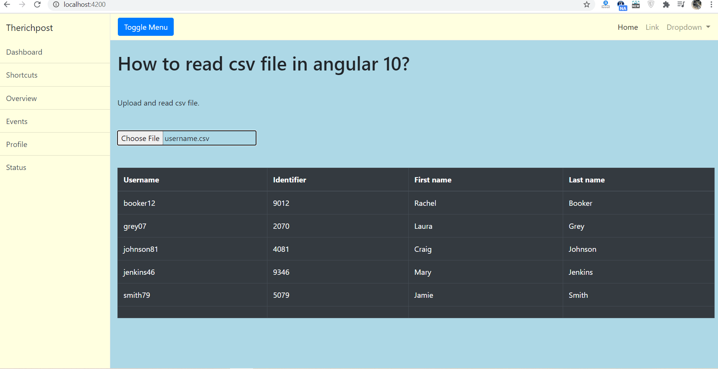Open the Chrome extensions puzzle icon

(666, 5)
